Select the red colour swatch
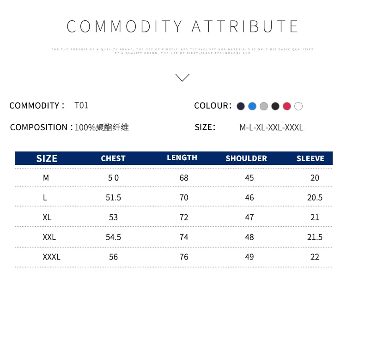Viewport: 365px width, 363px height. coord(287,106)
